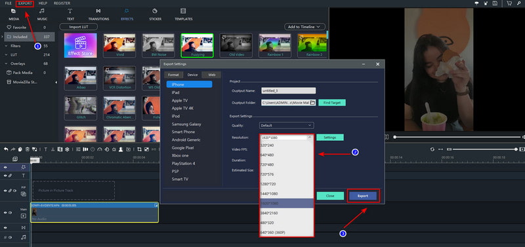Click the star icon in timeline toolbar
Screen dimensions: 525x247
point(114,149)
